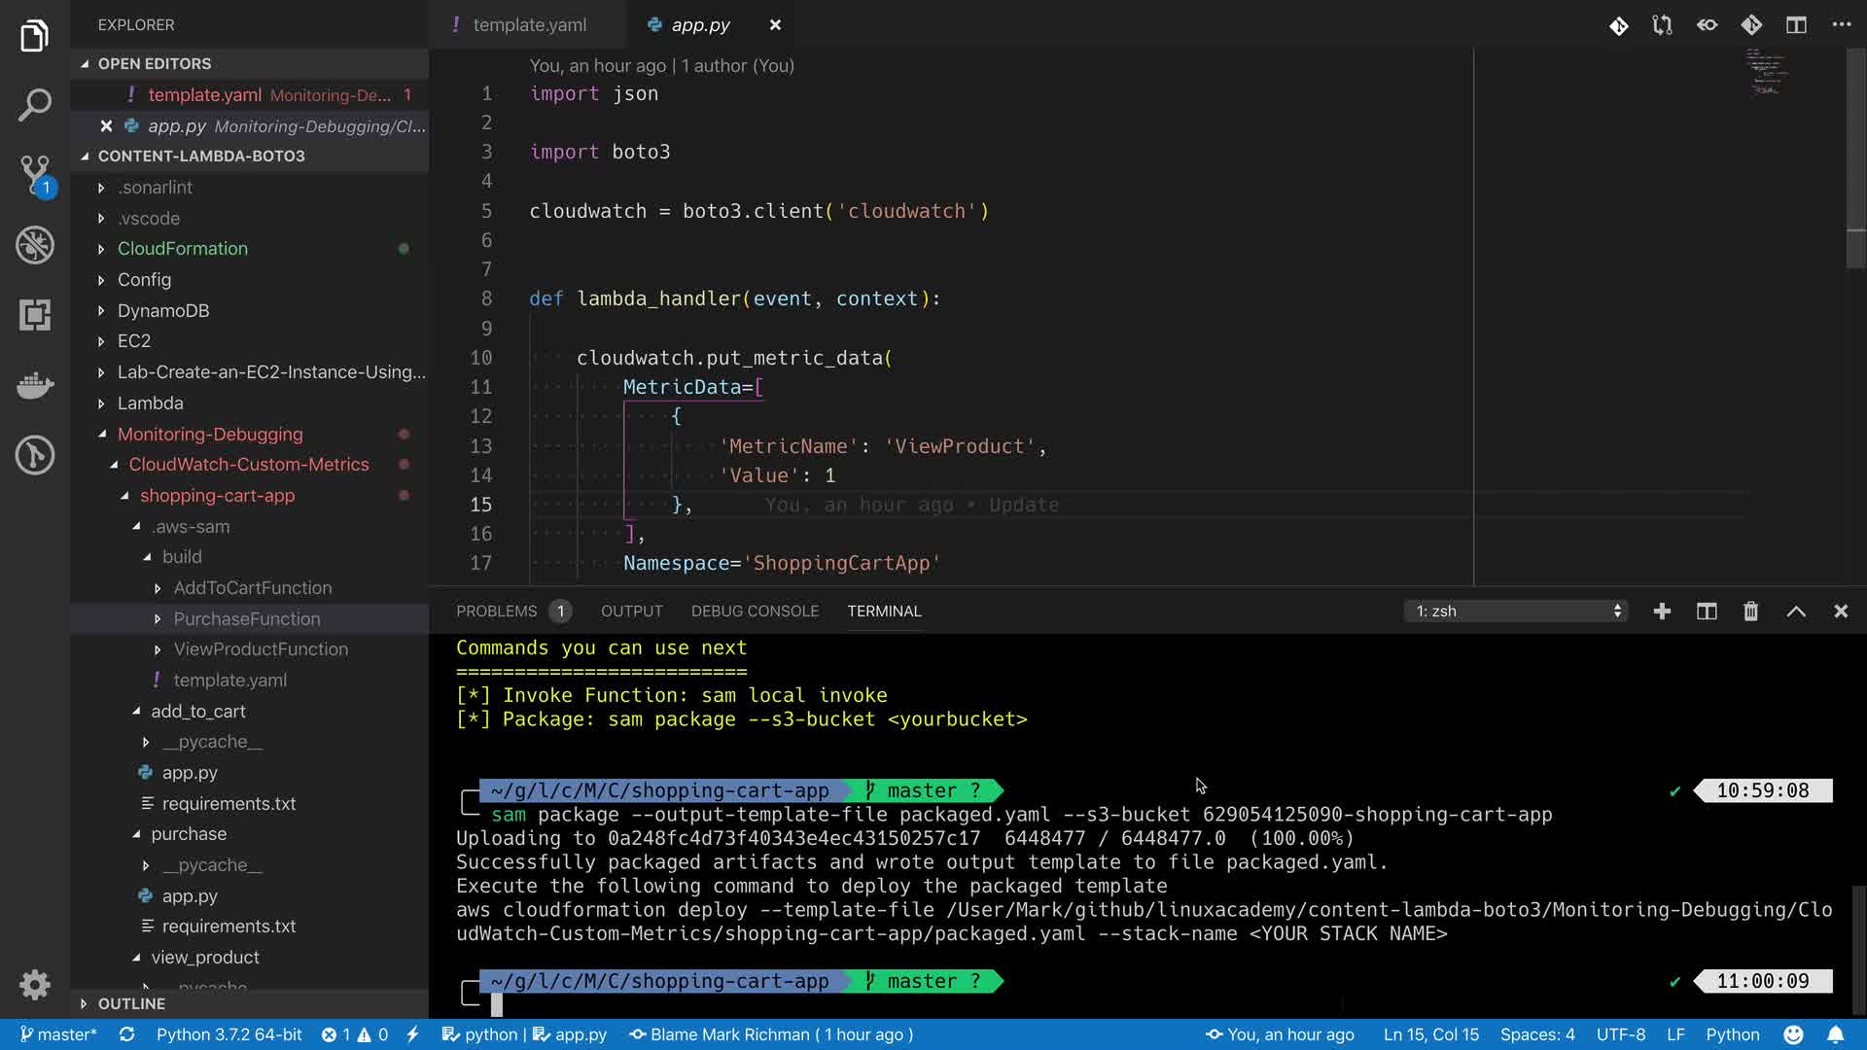1867x1050 pixels.
Task: Kill terminal with trash icon
Action: point(1750,612)
